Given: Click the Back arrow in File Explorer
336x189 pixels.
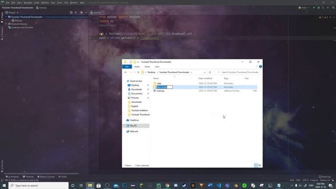Looking at the screenshot, I should (125, 72).
